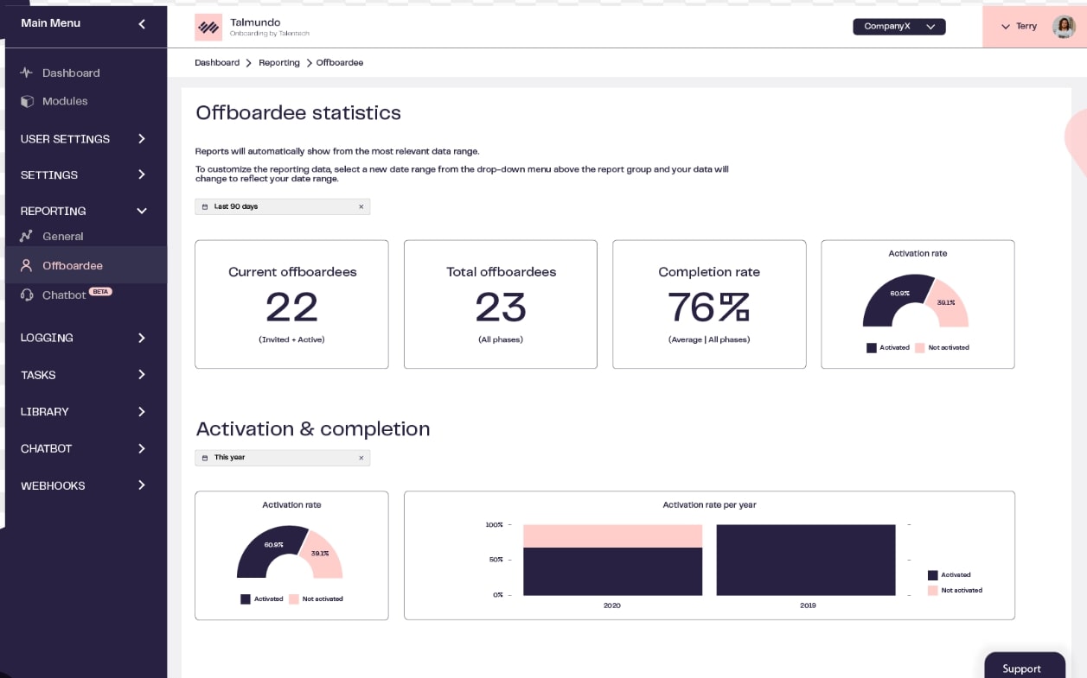Click the Dashboard breadcrumb

217,62
